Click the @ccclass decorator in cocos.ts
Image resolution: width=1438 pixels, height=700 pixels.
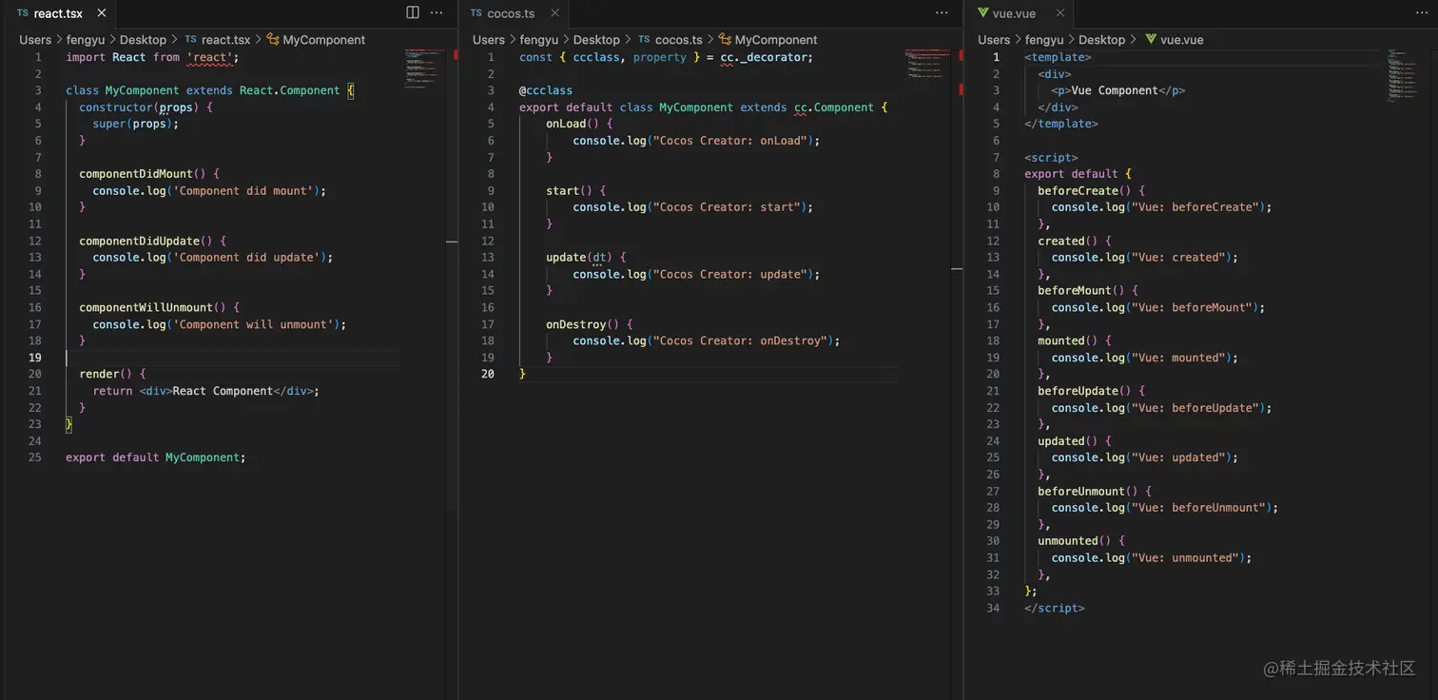pos(546,90)
